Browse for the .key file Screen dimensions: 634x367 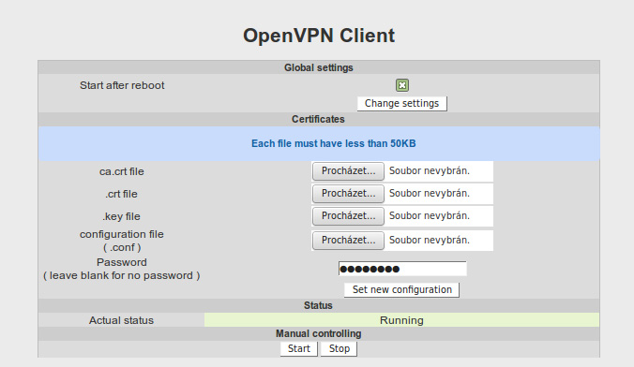pos(348,216)
